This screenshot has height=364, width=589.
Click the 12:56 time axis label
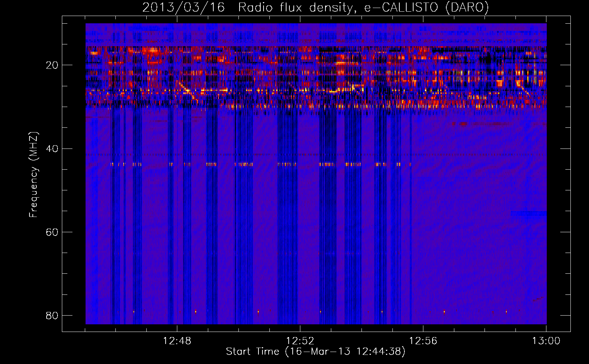pyautogui.click(x=423, y=341)
